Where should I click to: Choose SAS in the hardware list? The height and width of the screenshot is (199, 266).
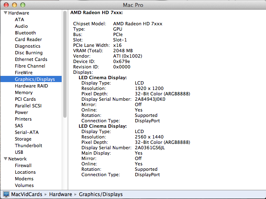coord(19,126)
